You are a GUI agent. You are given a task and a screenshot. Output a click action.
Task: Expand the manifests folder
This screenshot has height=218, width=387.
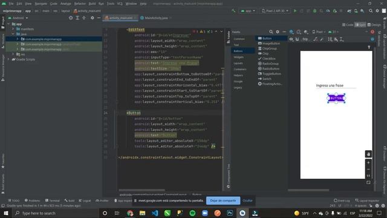[x=13, y=29]
